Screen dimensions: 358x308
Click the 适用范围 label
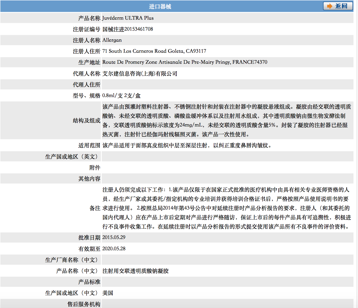click(x=89, y=145)
